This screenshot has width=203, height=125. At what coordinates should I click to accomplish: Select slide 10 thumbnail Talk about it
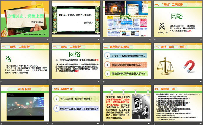click(x=76, y=103)
